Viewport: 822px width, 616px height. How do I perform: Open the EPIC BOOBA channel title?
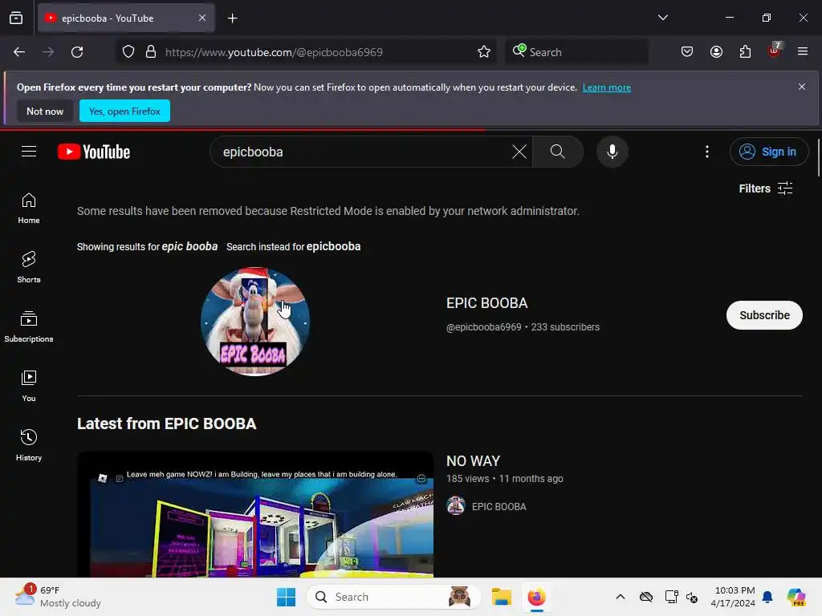[x=487, y=303]
